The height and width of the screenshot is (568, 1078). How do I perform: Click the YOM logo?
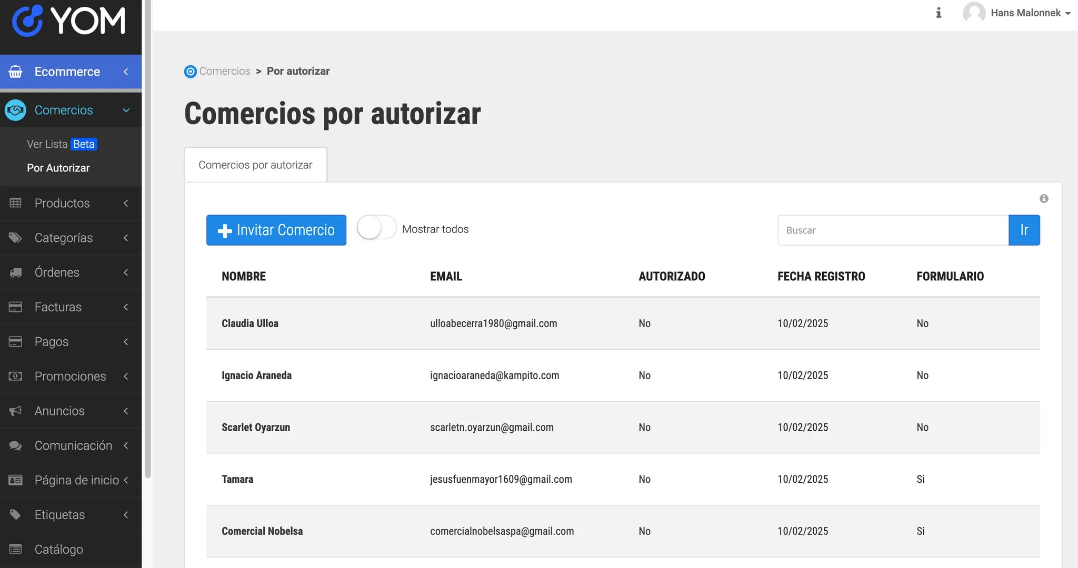pyautogui.click(x=68, y=21)
